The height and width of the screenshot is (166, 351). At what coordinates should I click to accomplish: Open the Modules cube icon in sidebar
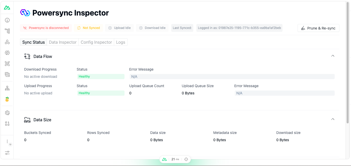tap(7, 64)
